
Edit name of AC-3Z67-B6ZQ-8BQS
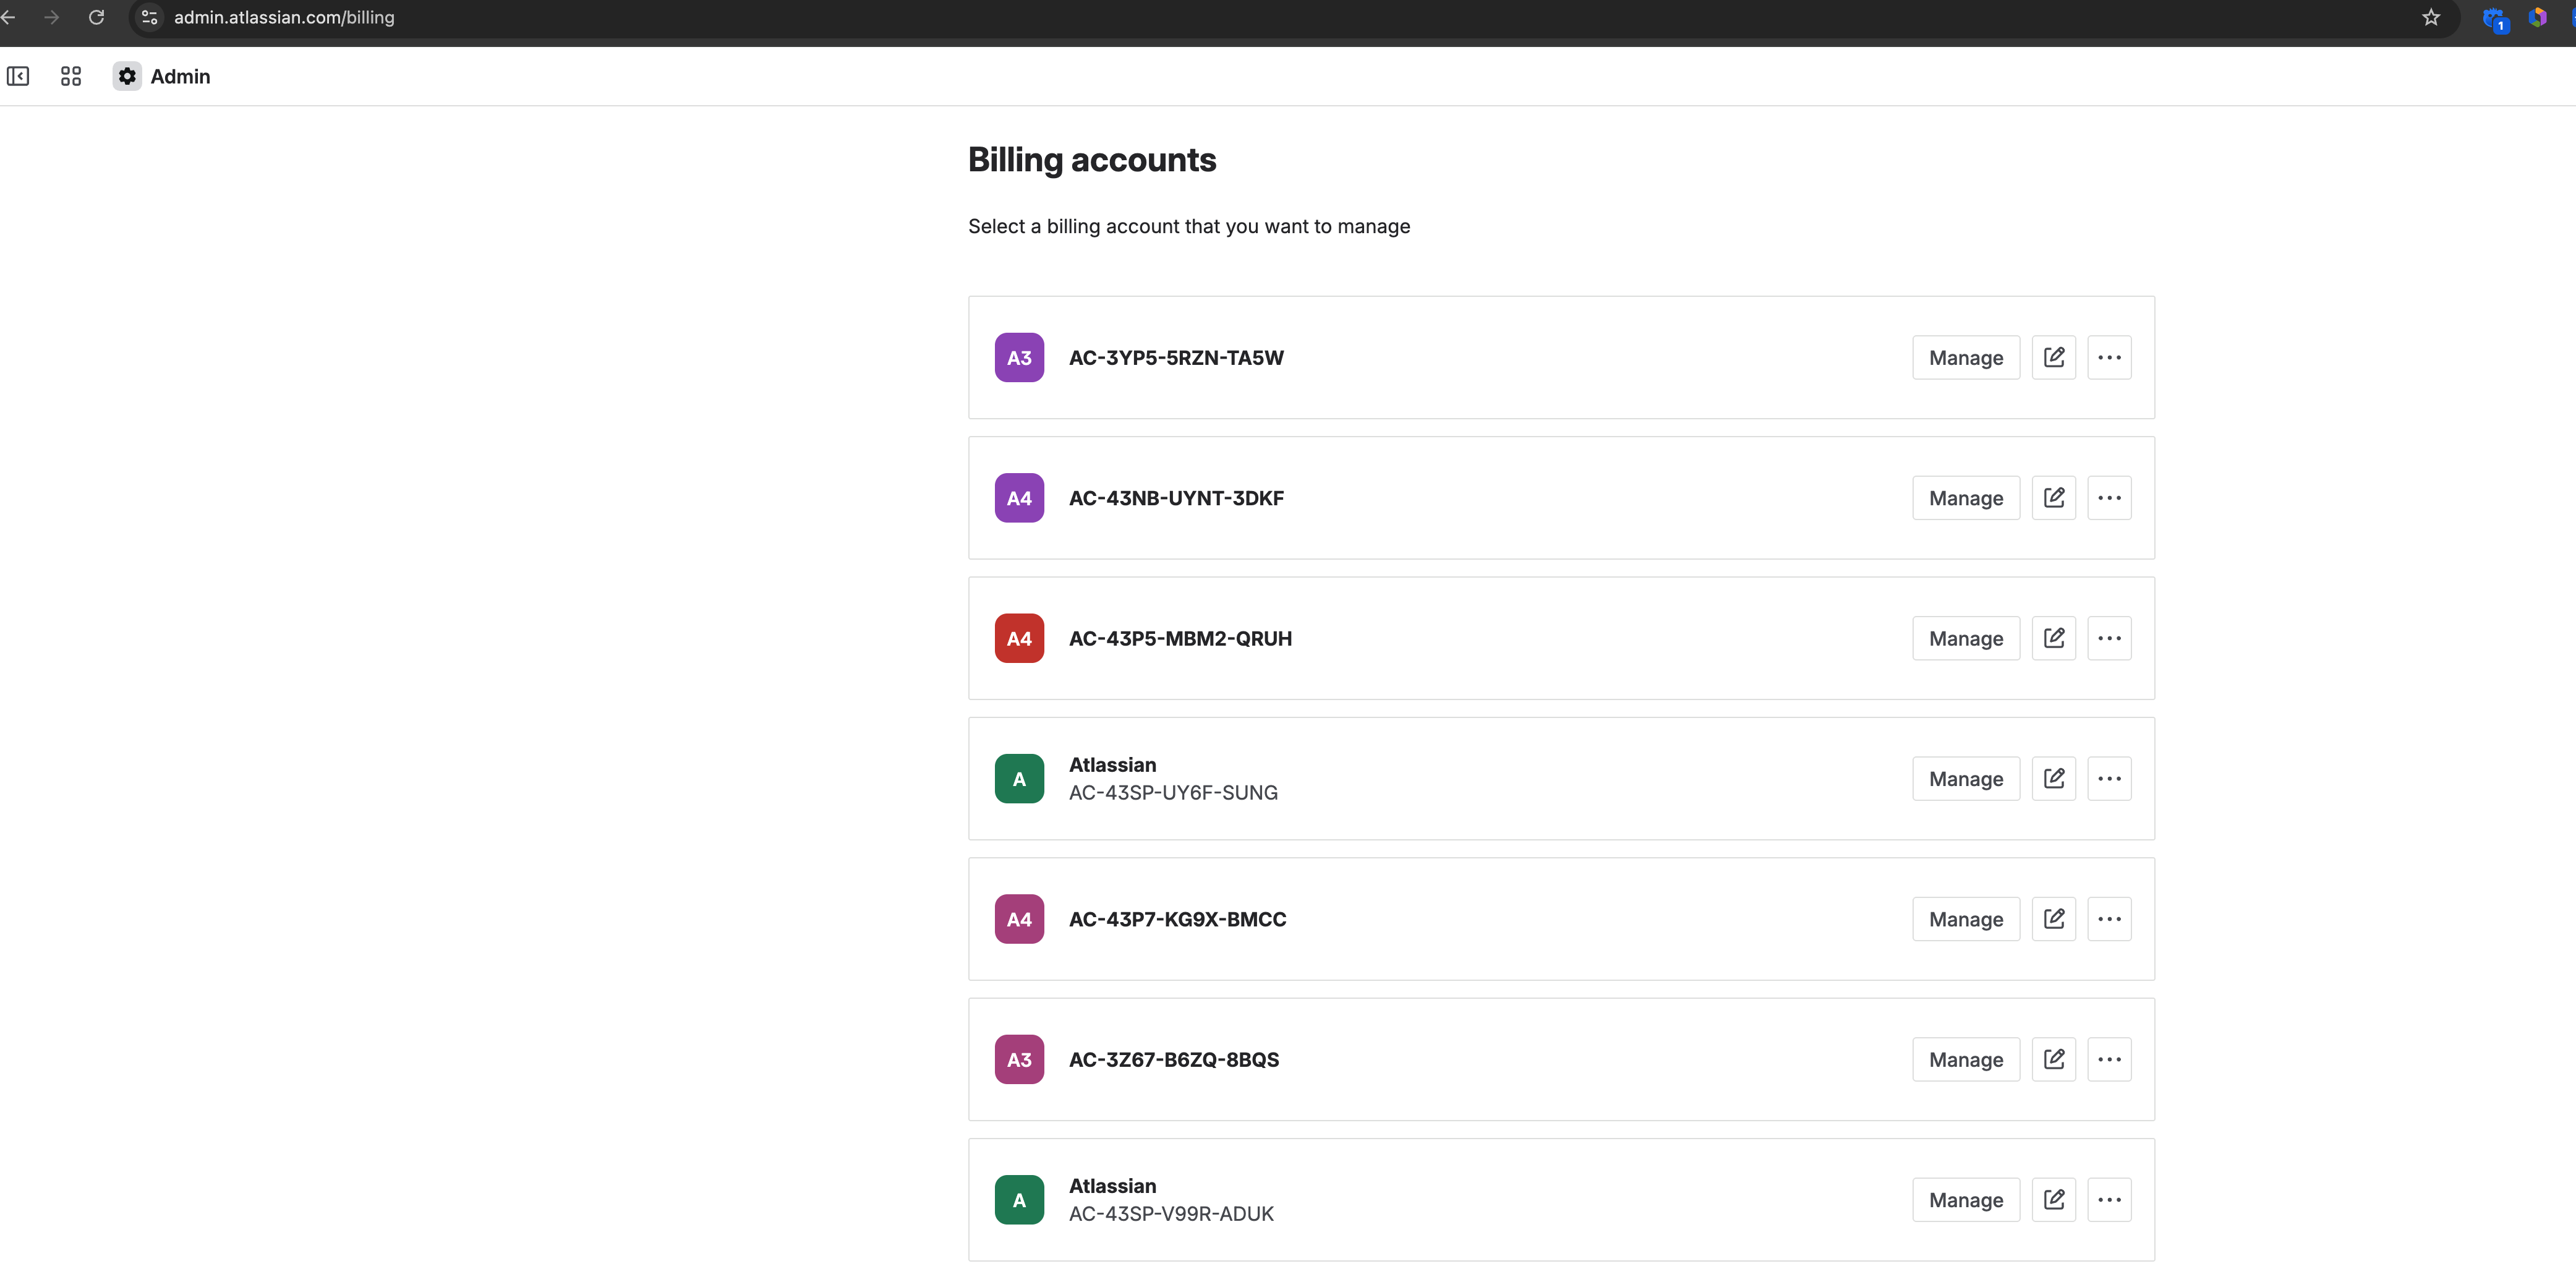tap(2054, 1060)
